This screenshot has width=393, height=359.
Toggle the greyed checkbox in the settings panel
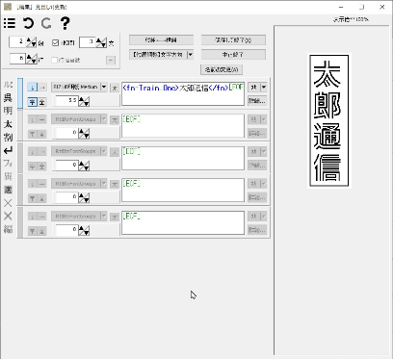pyautogui.click(x=55, y=60)
